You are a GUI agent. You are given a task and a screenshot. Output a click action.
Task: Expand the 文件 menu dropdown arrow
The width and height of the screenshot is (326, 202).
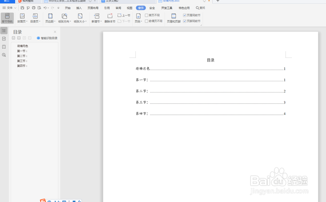point(15,8)
